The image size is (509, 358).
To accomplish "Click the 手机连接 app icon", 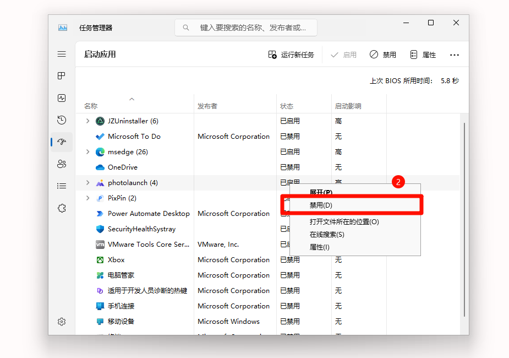I will tap(100, 306).
